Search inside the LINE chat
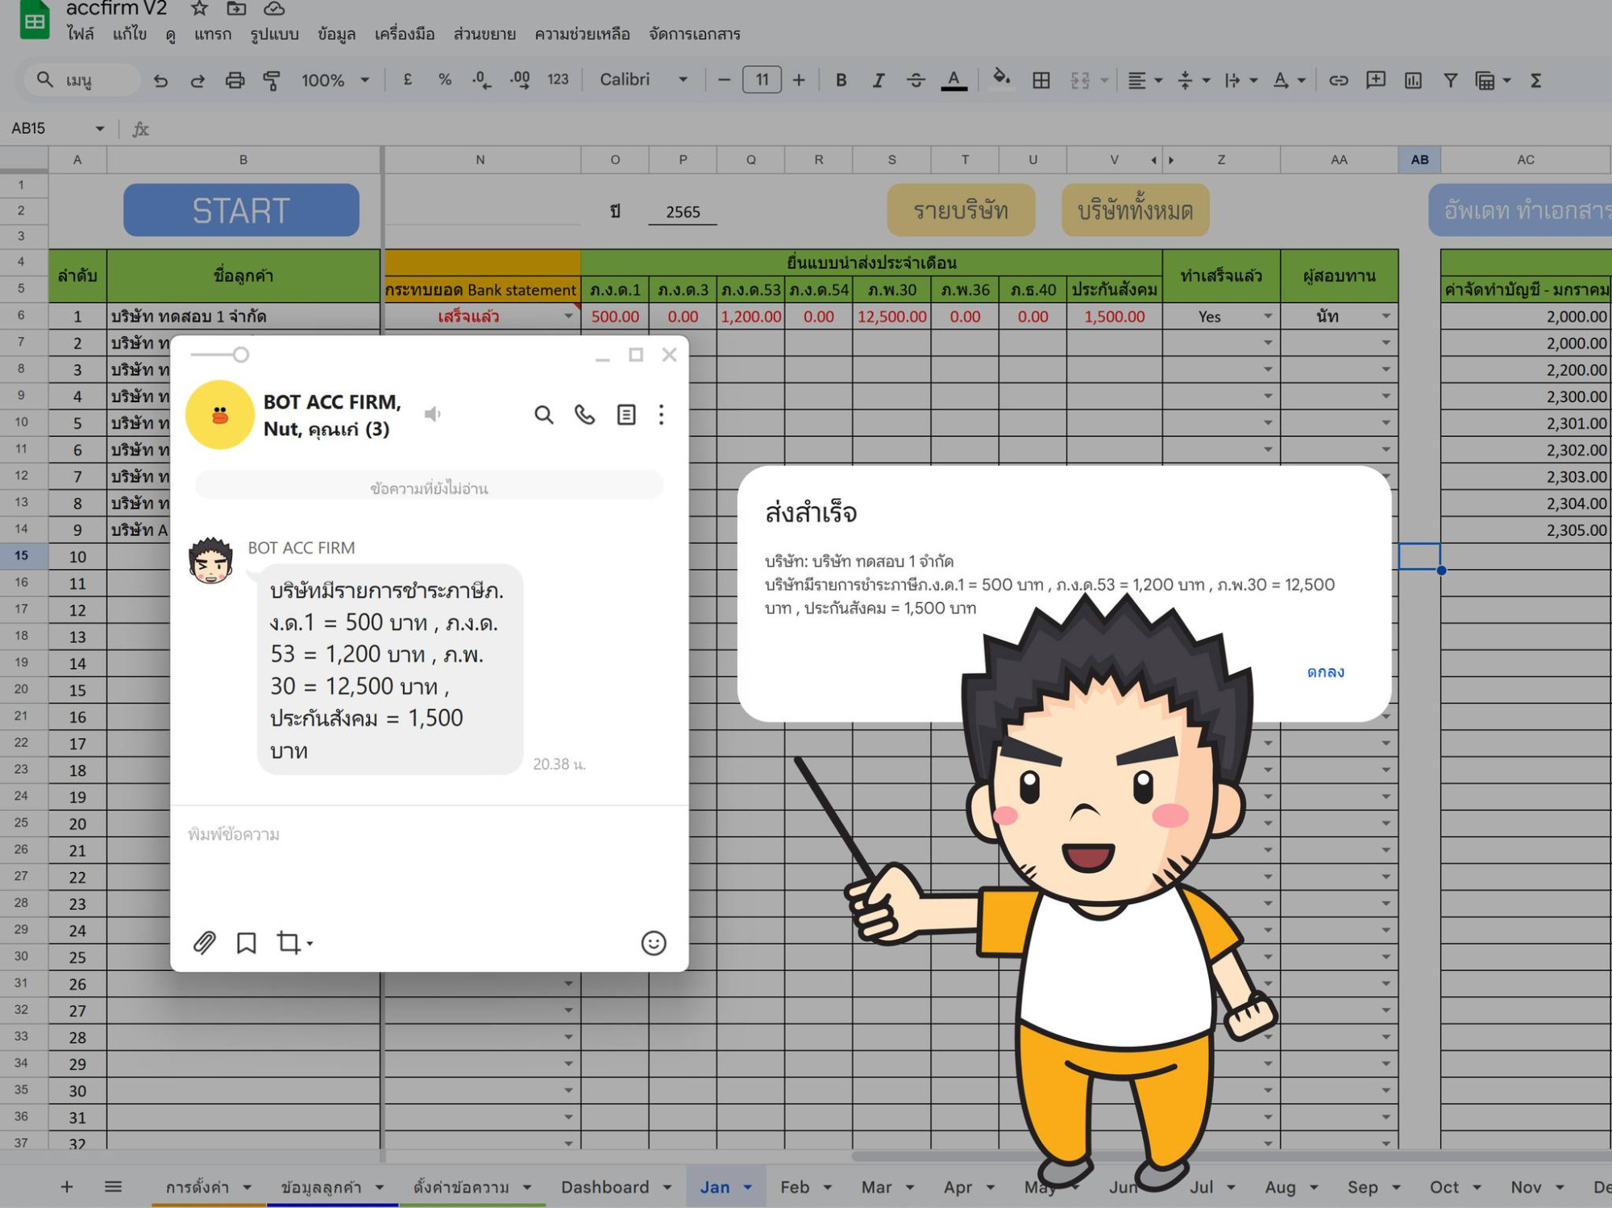 [544, 414]
